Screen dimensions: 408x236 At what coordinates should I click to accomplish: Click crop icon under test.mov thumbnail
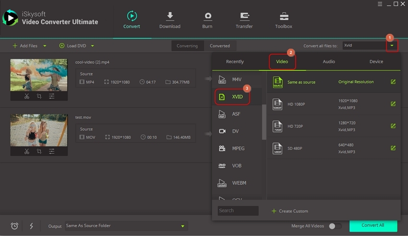39,151
